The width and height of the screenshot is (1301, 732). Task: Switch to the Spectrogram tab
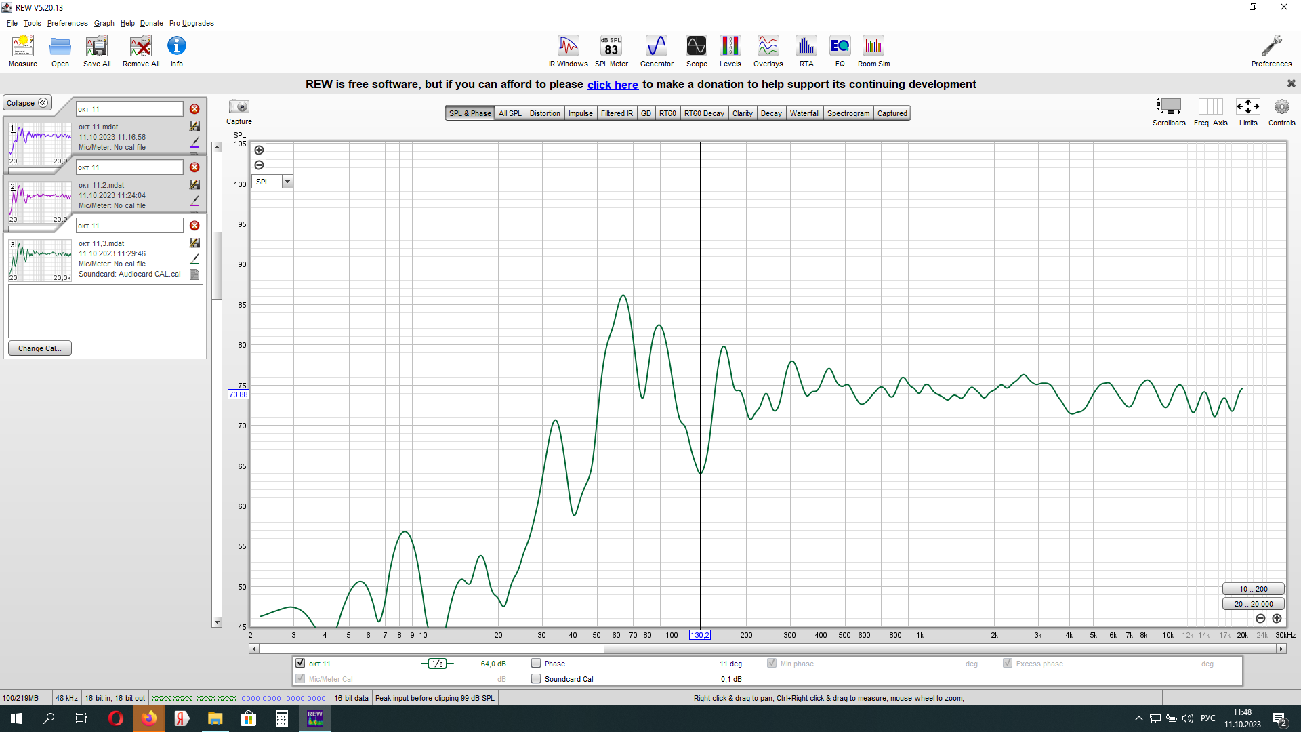pos(848,113)
